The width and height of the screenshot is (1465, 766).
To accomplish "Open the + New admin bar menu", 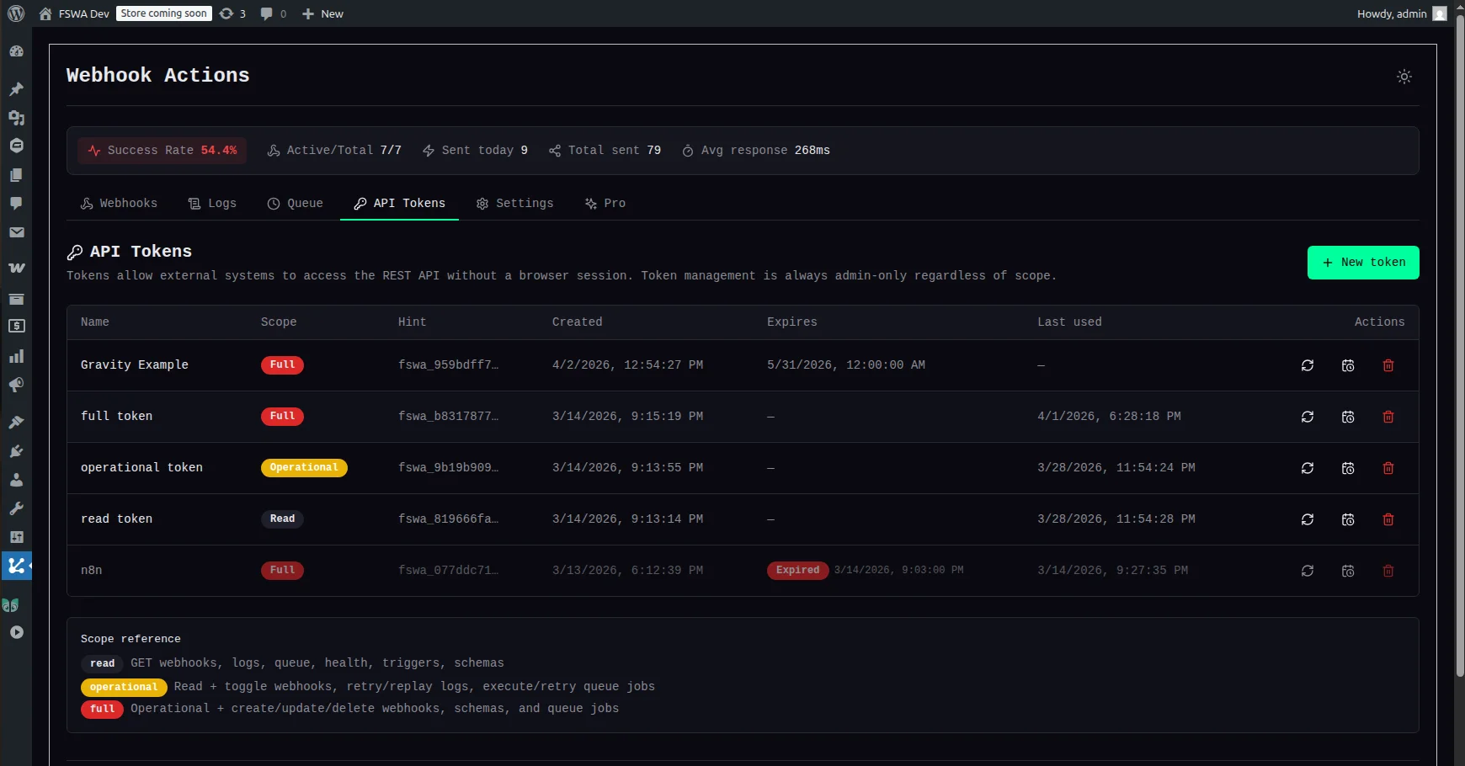I will [x=322, y=13].
